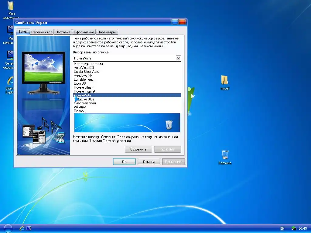
Task: Choose Royale Inspirat theme
Action: [127, 92]
